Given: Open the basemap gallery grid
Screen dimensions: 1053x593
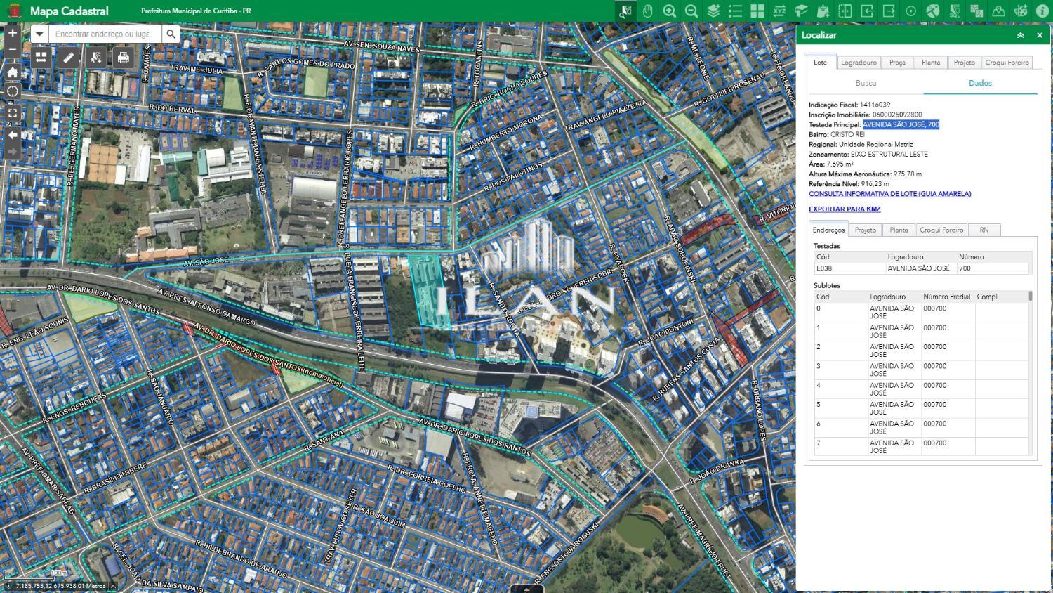Looking at the screenshot, I should click(757, 11).
